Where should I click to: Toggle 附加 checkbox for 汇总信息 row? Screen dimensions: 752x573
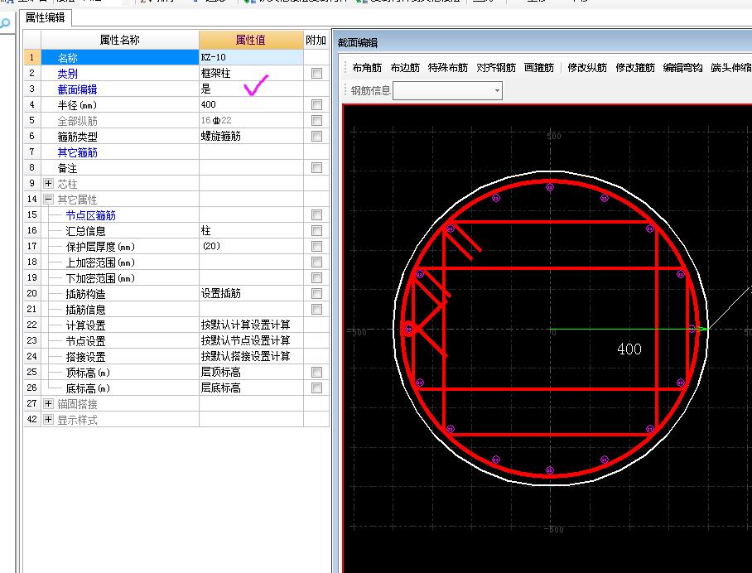point(316,231)
